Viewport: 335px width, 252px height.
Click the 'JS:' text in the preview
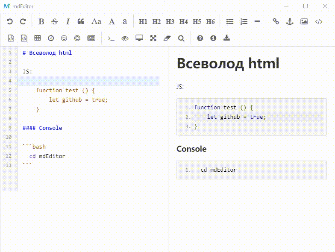[x=180, y=86]
